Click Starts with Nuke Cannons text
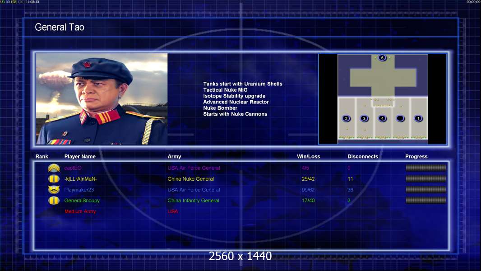This screenshot has width=481, height=271. (235, 114)
